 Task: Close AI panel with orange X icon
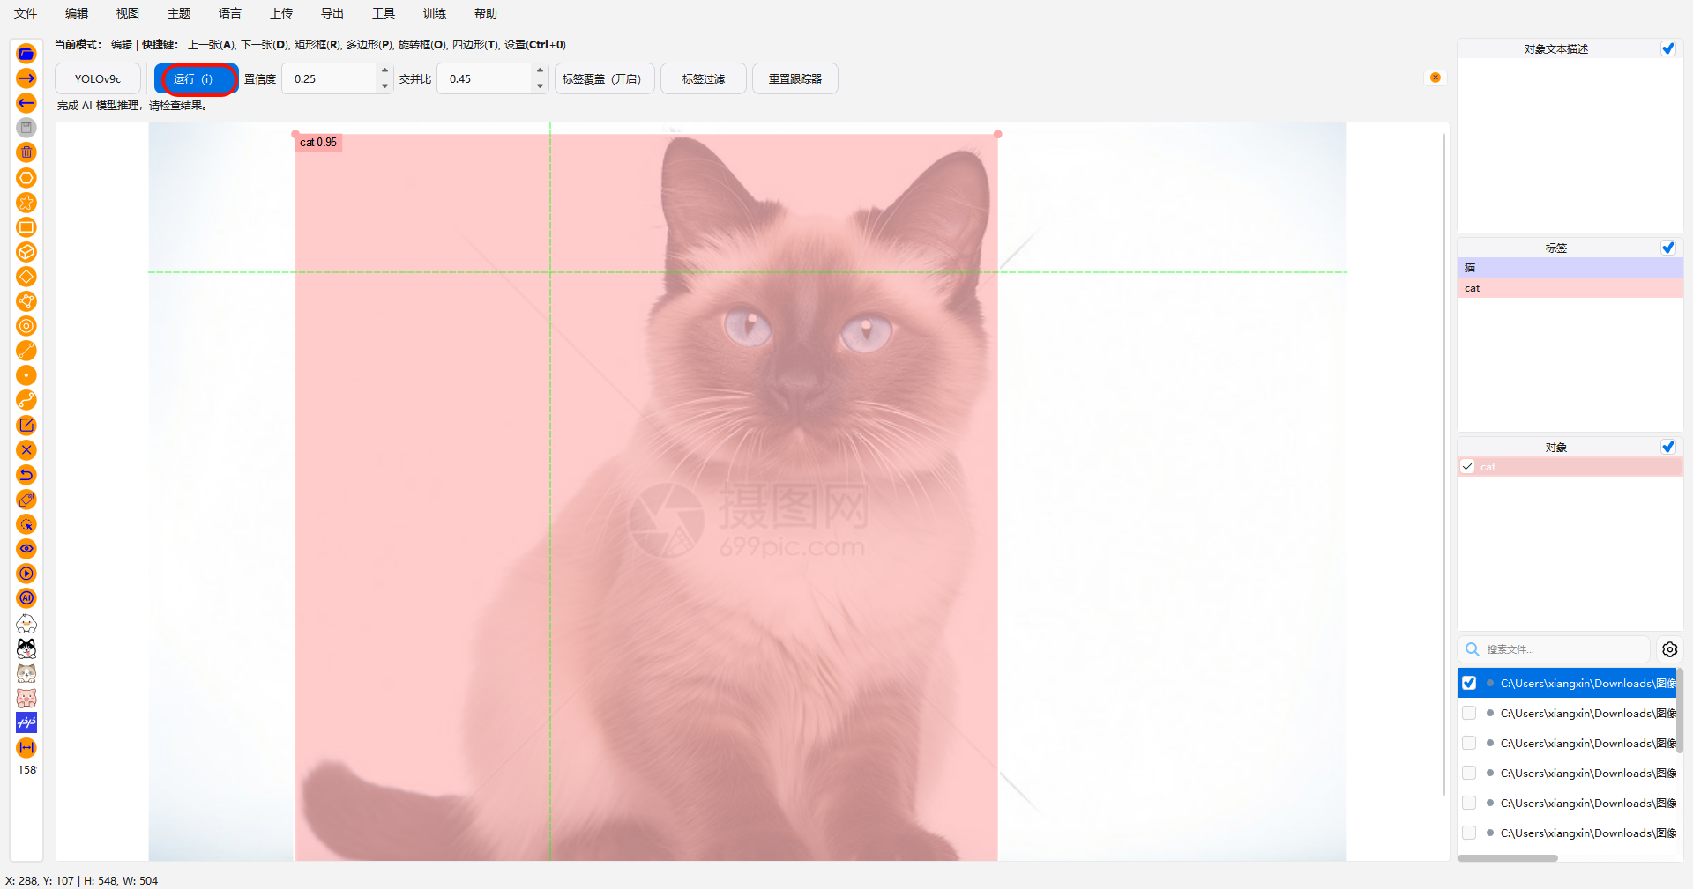[x=1436, y=78]
